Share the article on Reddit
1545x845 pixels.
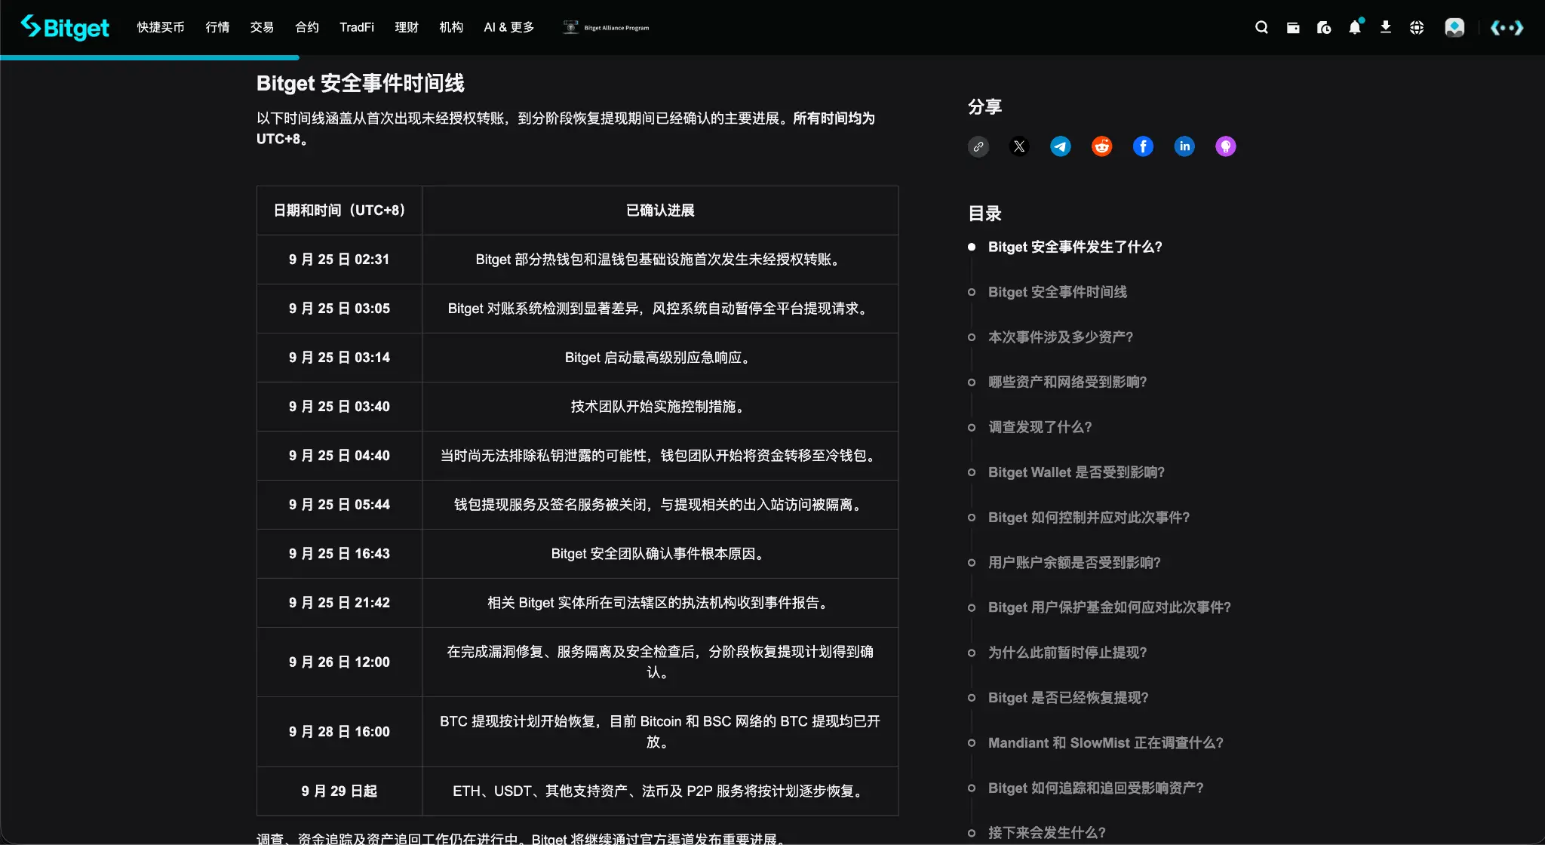(1102, 146)
